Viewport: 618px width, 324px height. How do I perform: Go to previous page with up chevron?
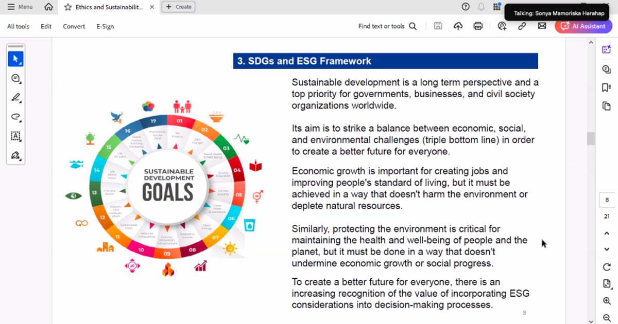pos(607,233)
